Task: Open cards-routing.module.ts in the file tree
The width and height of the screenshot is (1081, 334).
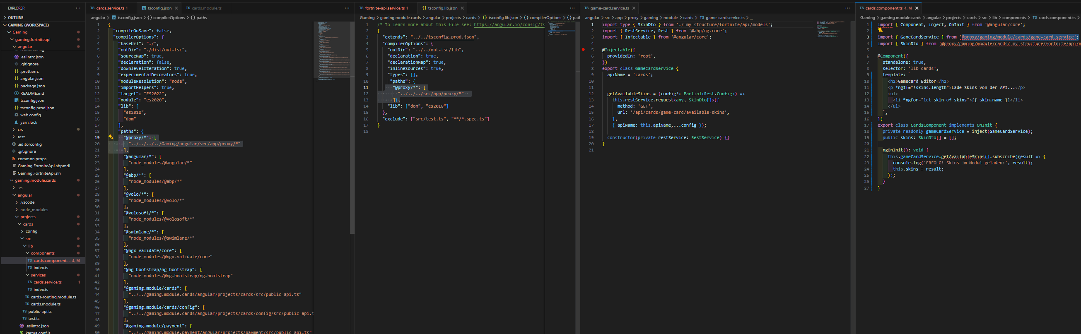Action: [x=53, y=297]
